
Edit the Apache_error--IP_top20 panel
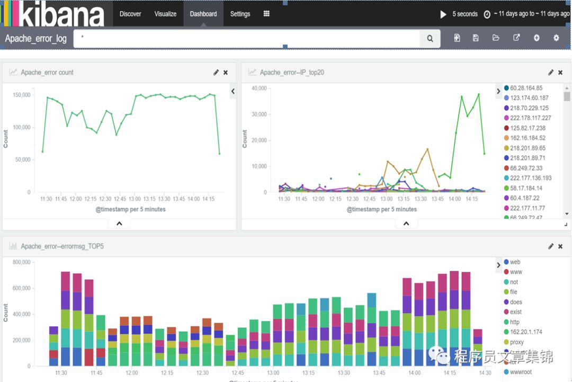click(x=551, y=72)
